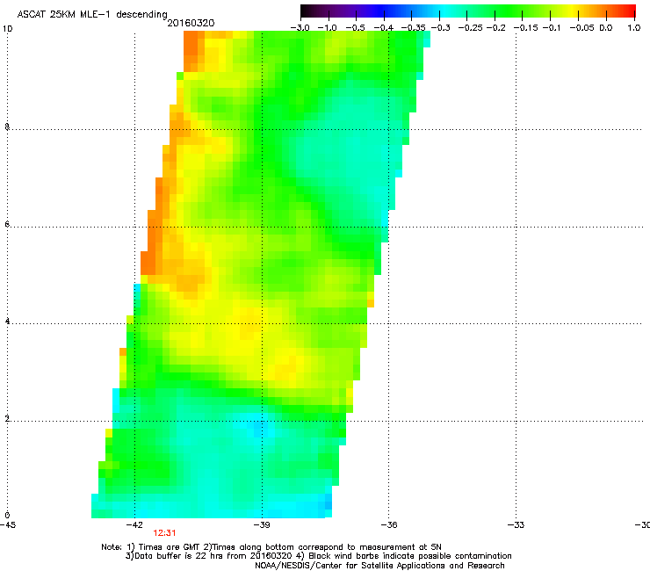Click the red time stamp 12:31
Viewport: 650px width, 571px height.
(164, 533)
